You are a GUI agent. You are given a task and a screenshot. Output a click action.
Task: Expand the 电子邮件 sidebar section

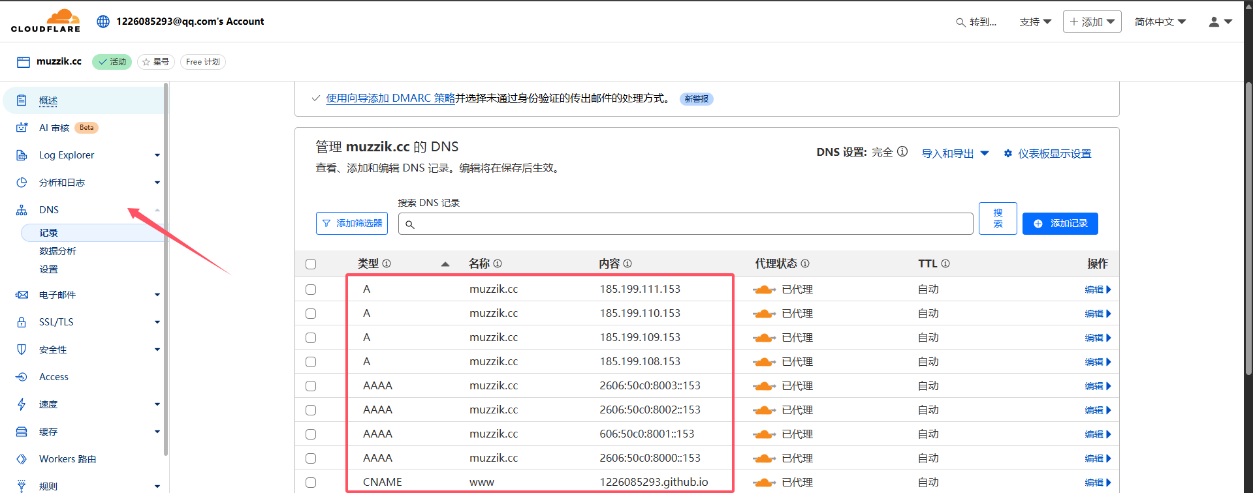pos(157,295)
